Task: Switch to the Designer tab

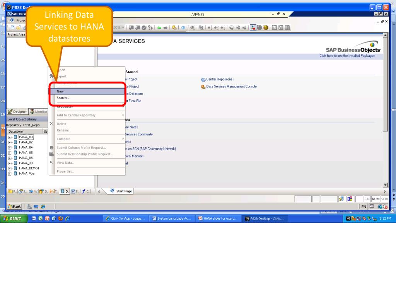Action: [x=17, y=112]
